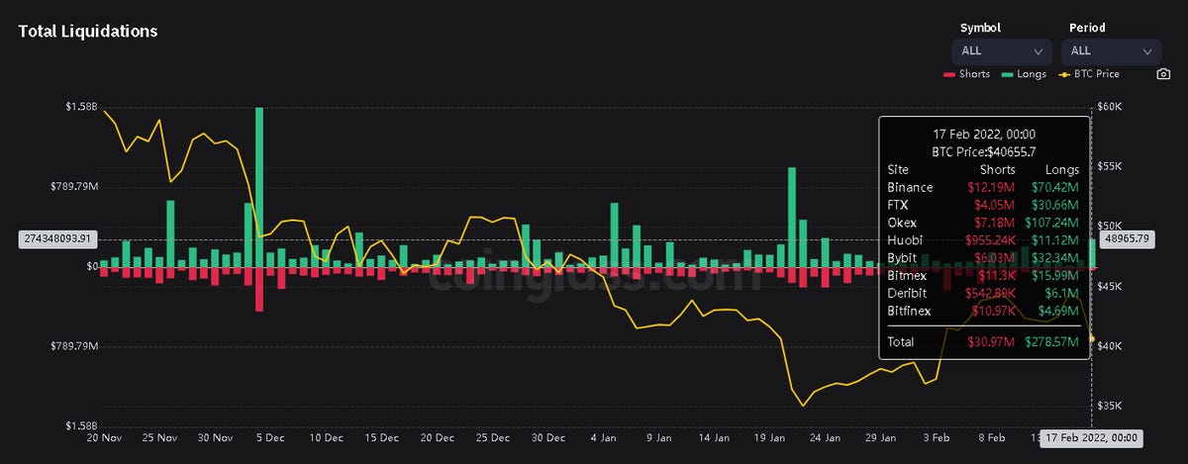This screenshot has width=1188, height=464.
Task: Click the Huobi row in tooltip
Action: (983, 240)
